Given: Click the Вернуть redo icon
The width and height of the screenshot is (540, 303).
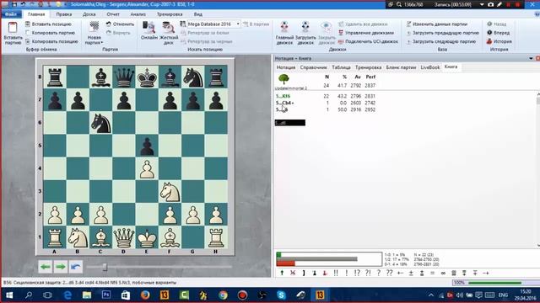Looking at the screenshot, I should tap(109, 33).
